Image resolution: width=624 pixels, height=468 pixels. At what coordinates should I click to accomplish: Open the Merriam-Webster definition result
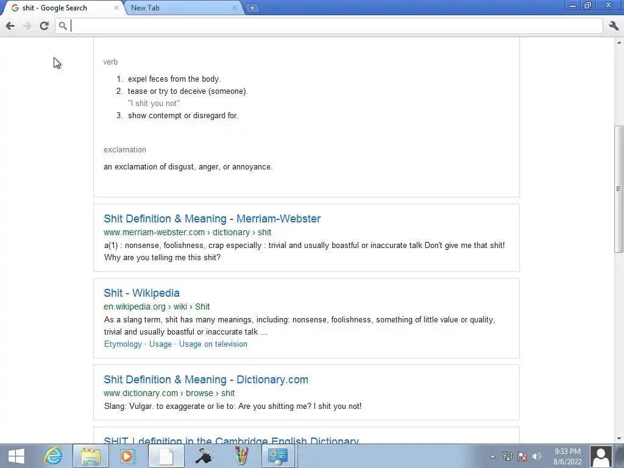(x=212, y=219)
